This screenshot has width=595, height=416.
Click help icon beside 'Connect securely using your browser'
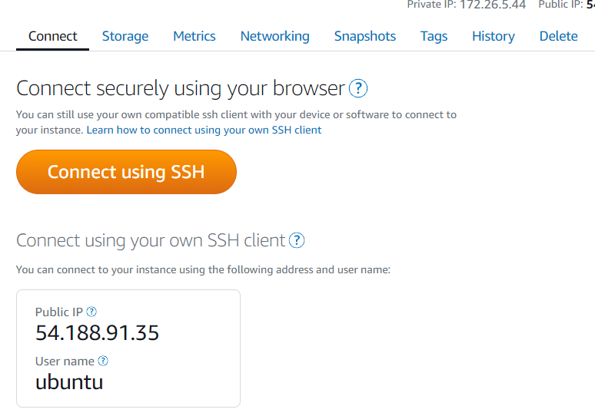pyautogui.click(x=358, y=89)
